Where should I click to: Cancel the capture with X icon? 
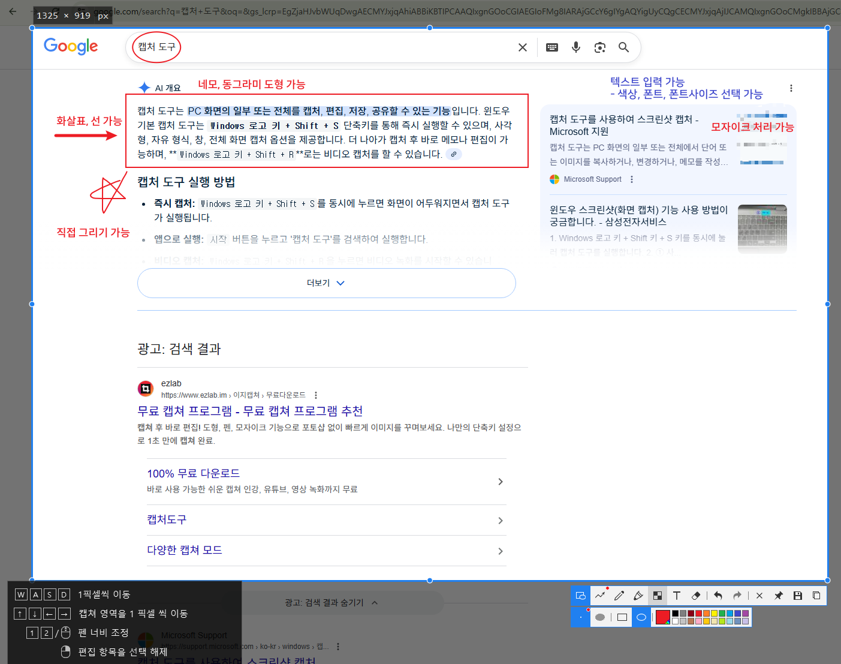tap(759, 596)
